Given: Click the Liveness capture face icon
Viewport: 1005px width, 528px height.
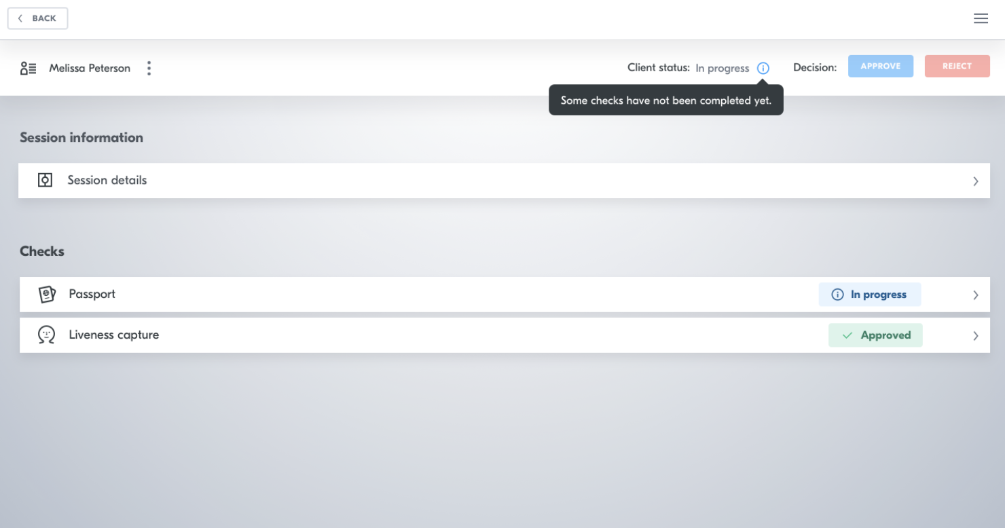Looking at the screenshot, I should point(46,335).
